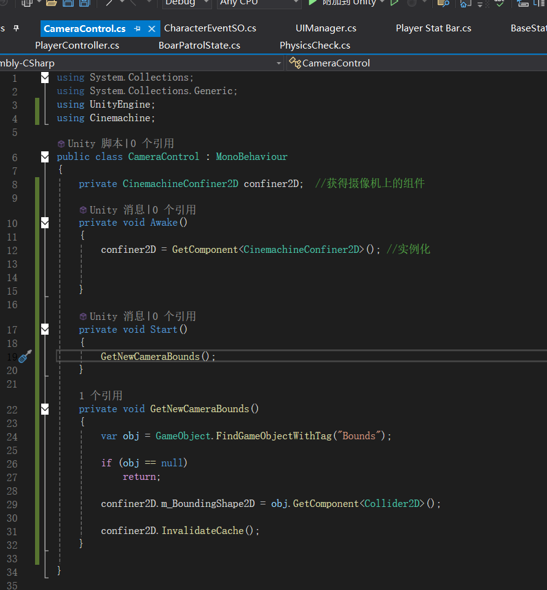
Task: Open '1 个引用' CodeLens above GetNewCameraBounds
Action: (x=101, y=396)
